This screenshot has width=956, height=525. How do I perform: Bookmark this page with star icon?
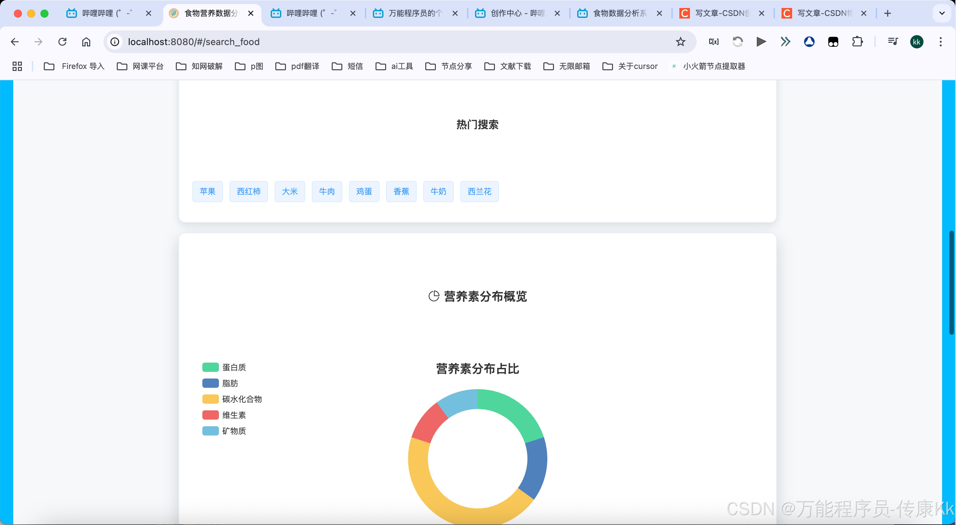tap(680, 41)
